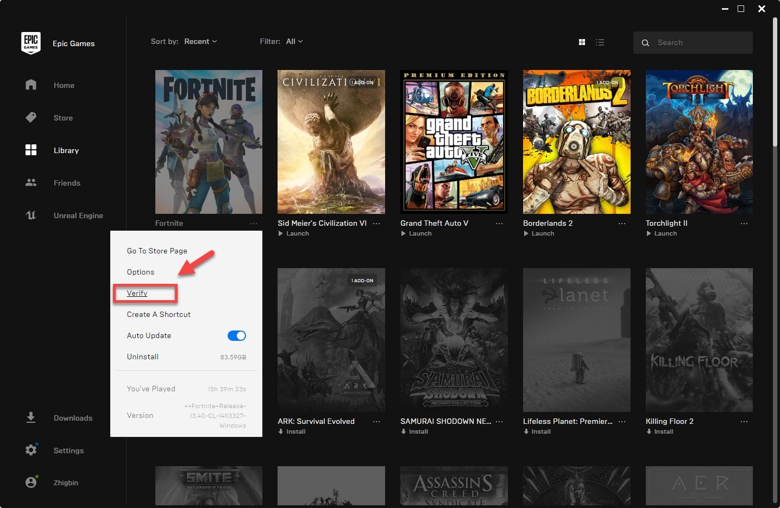Select Create A Shortcut entry

click(x=159, y=314)
